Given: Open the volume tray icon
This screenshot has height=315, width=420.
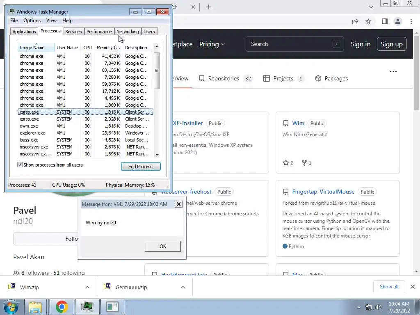Looking at the screenshot, I should (x=379, y=307).
